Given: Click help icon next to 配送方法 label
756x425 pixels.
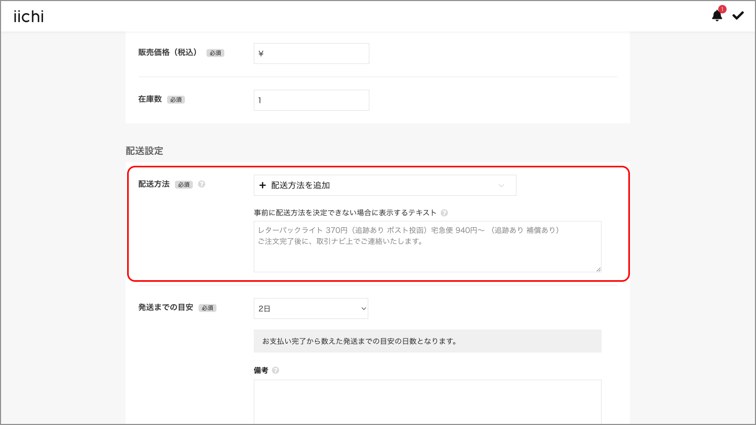Looking at the screenshot, I should click(x=202, y=184).
